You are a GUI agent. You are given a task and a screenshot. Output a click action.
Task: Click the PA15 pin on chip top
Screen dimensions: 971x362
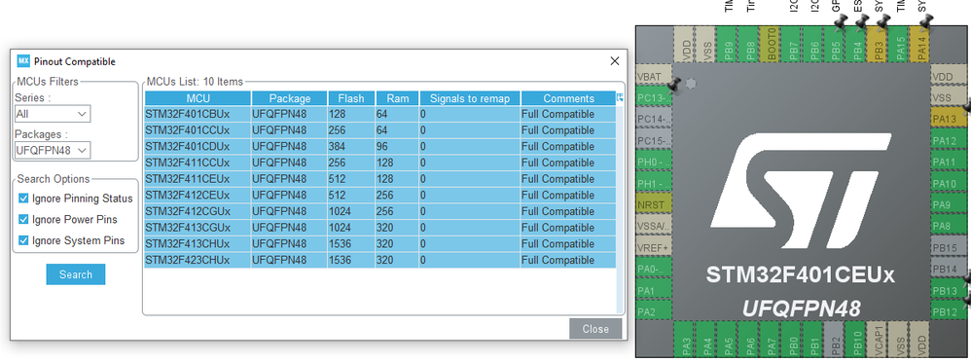[x=899, y=44]
